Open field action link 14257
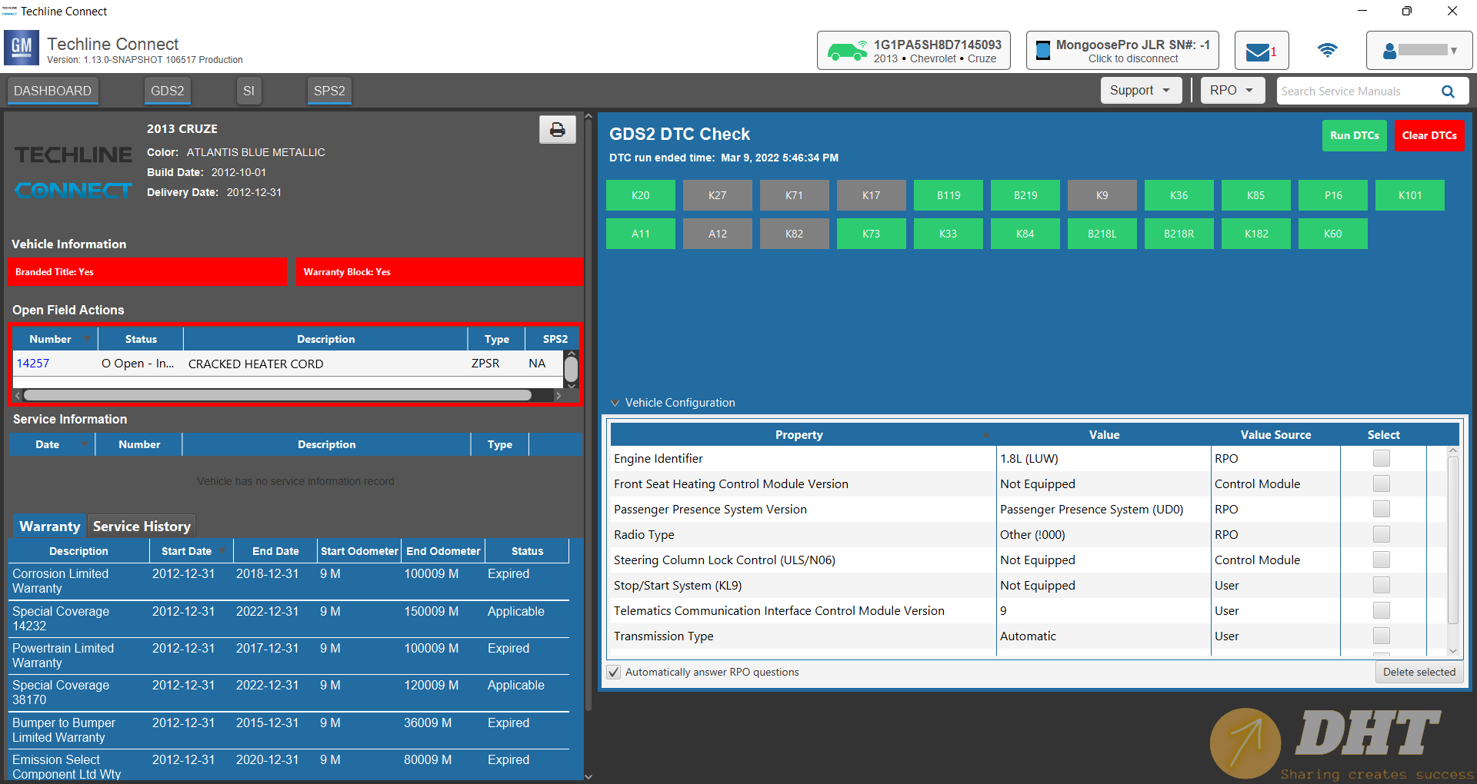 click(x=33, y=364)
